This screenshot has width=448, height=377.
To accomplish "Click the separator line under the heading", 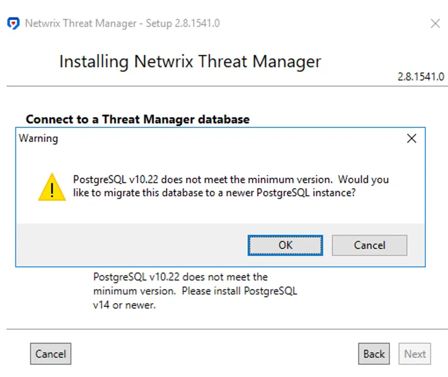I will [227, 86].
